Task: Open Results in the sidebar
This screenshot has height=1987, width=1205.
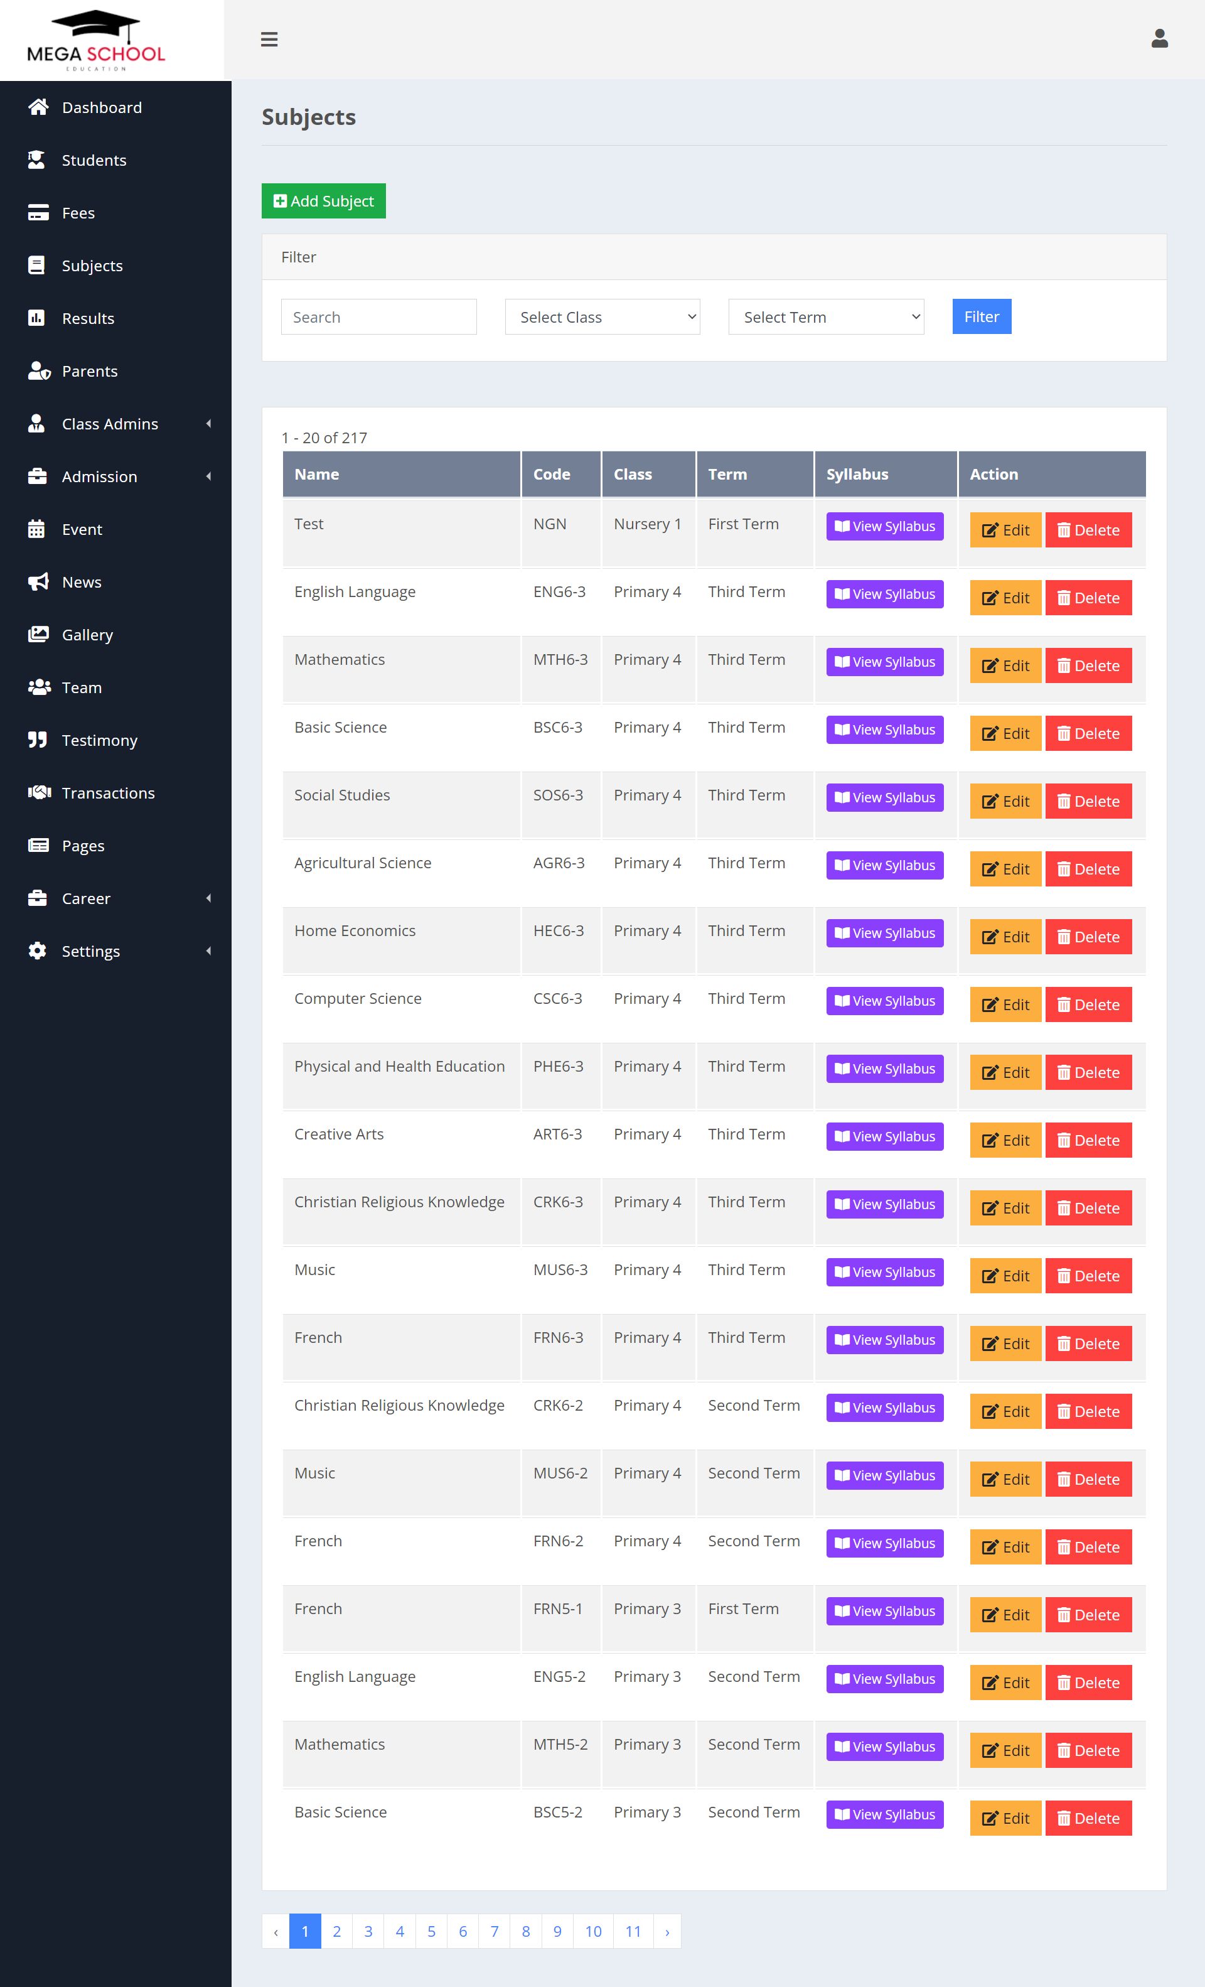Action: click(88, 318)
